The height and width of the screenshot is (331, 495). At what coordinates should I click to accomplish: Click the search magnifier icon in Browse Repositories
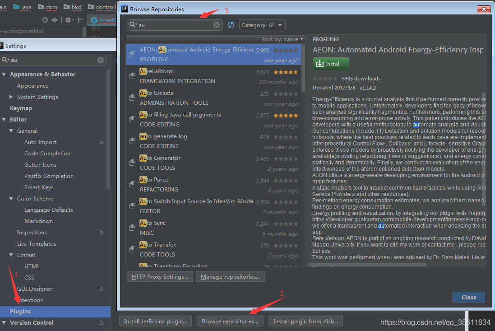point(133,25)
